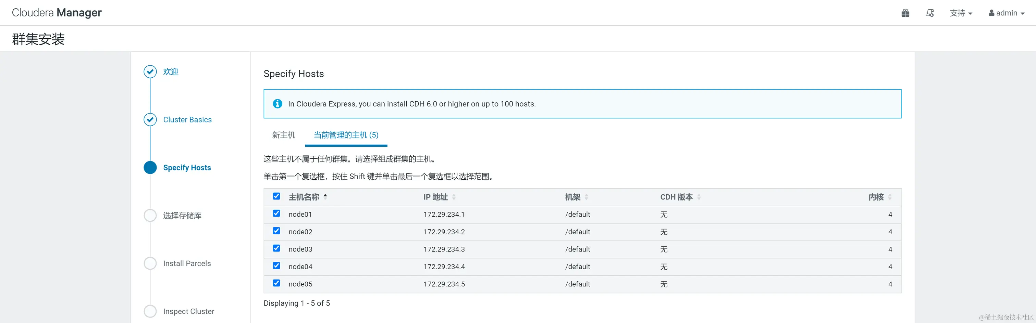
Task: Click IP address 172.29.234.5
Action: point(444,284)
